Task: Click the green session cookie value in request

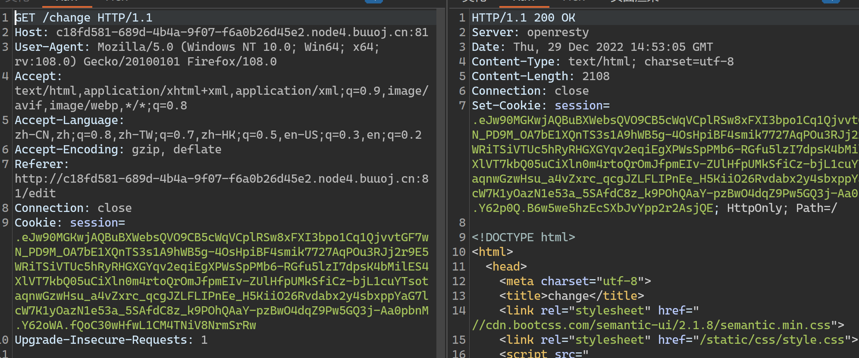Action: (221, 281)
